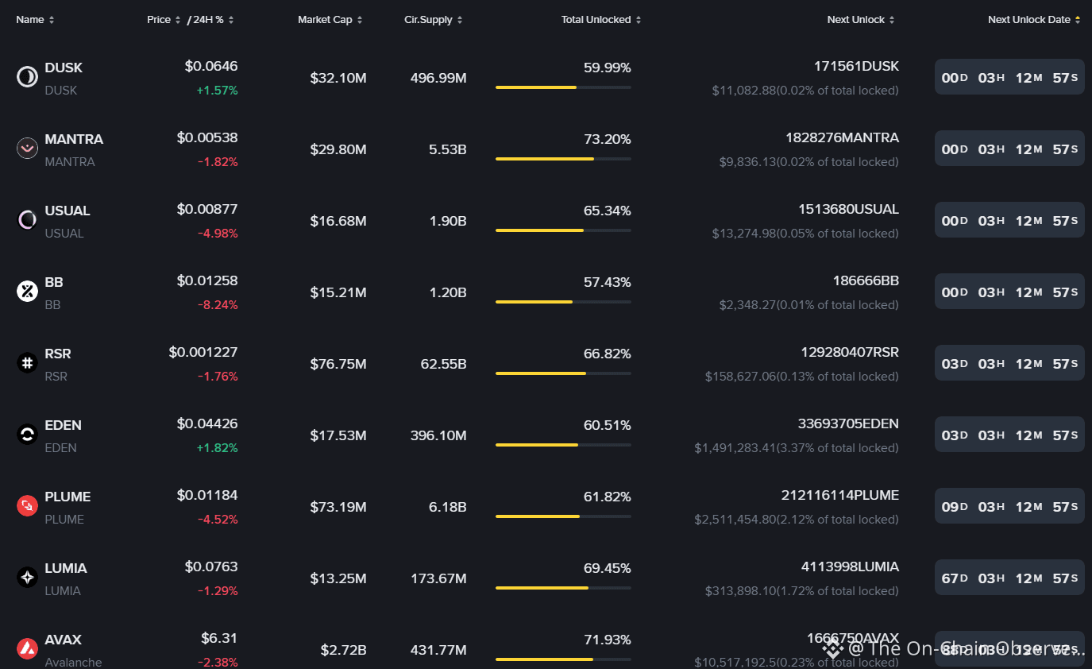The image size is (1092, 669).
Task: Sort table by Total Unlocked column
Action: [601, 20]
